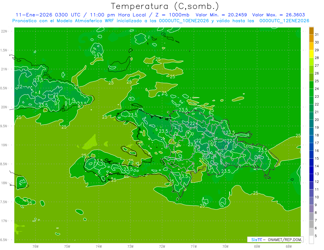The image size is (324, 250).
Task: Click the olive swatch between 25 and 26
Action: coord(311,77)
